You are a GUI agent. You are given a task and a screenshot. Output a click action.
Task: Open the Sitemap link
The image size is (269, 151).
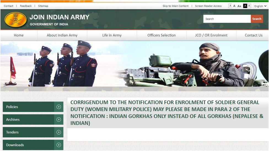pos(43,6)
